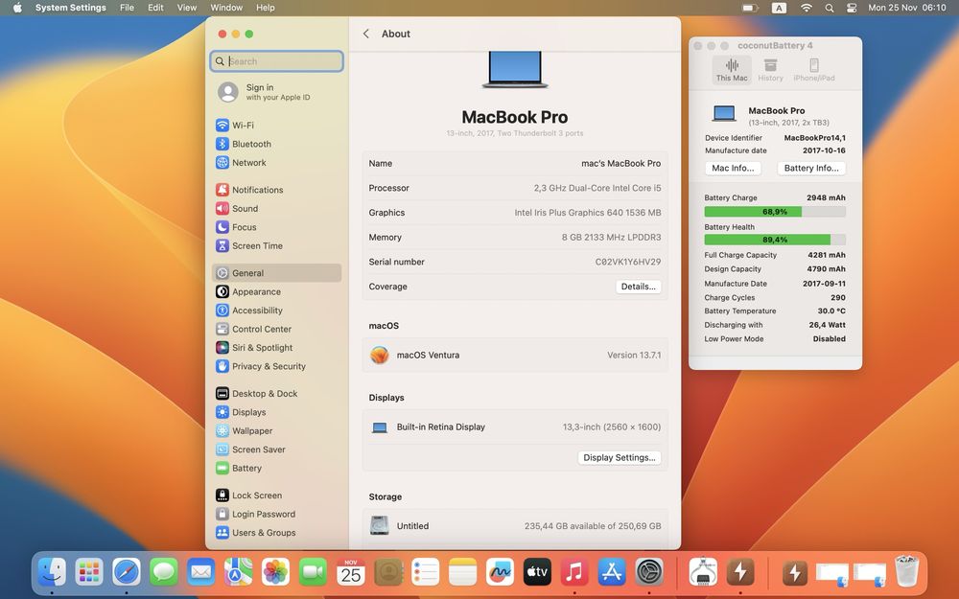Click the date and time in menu bar

[907, 8]
